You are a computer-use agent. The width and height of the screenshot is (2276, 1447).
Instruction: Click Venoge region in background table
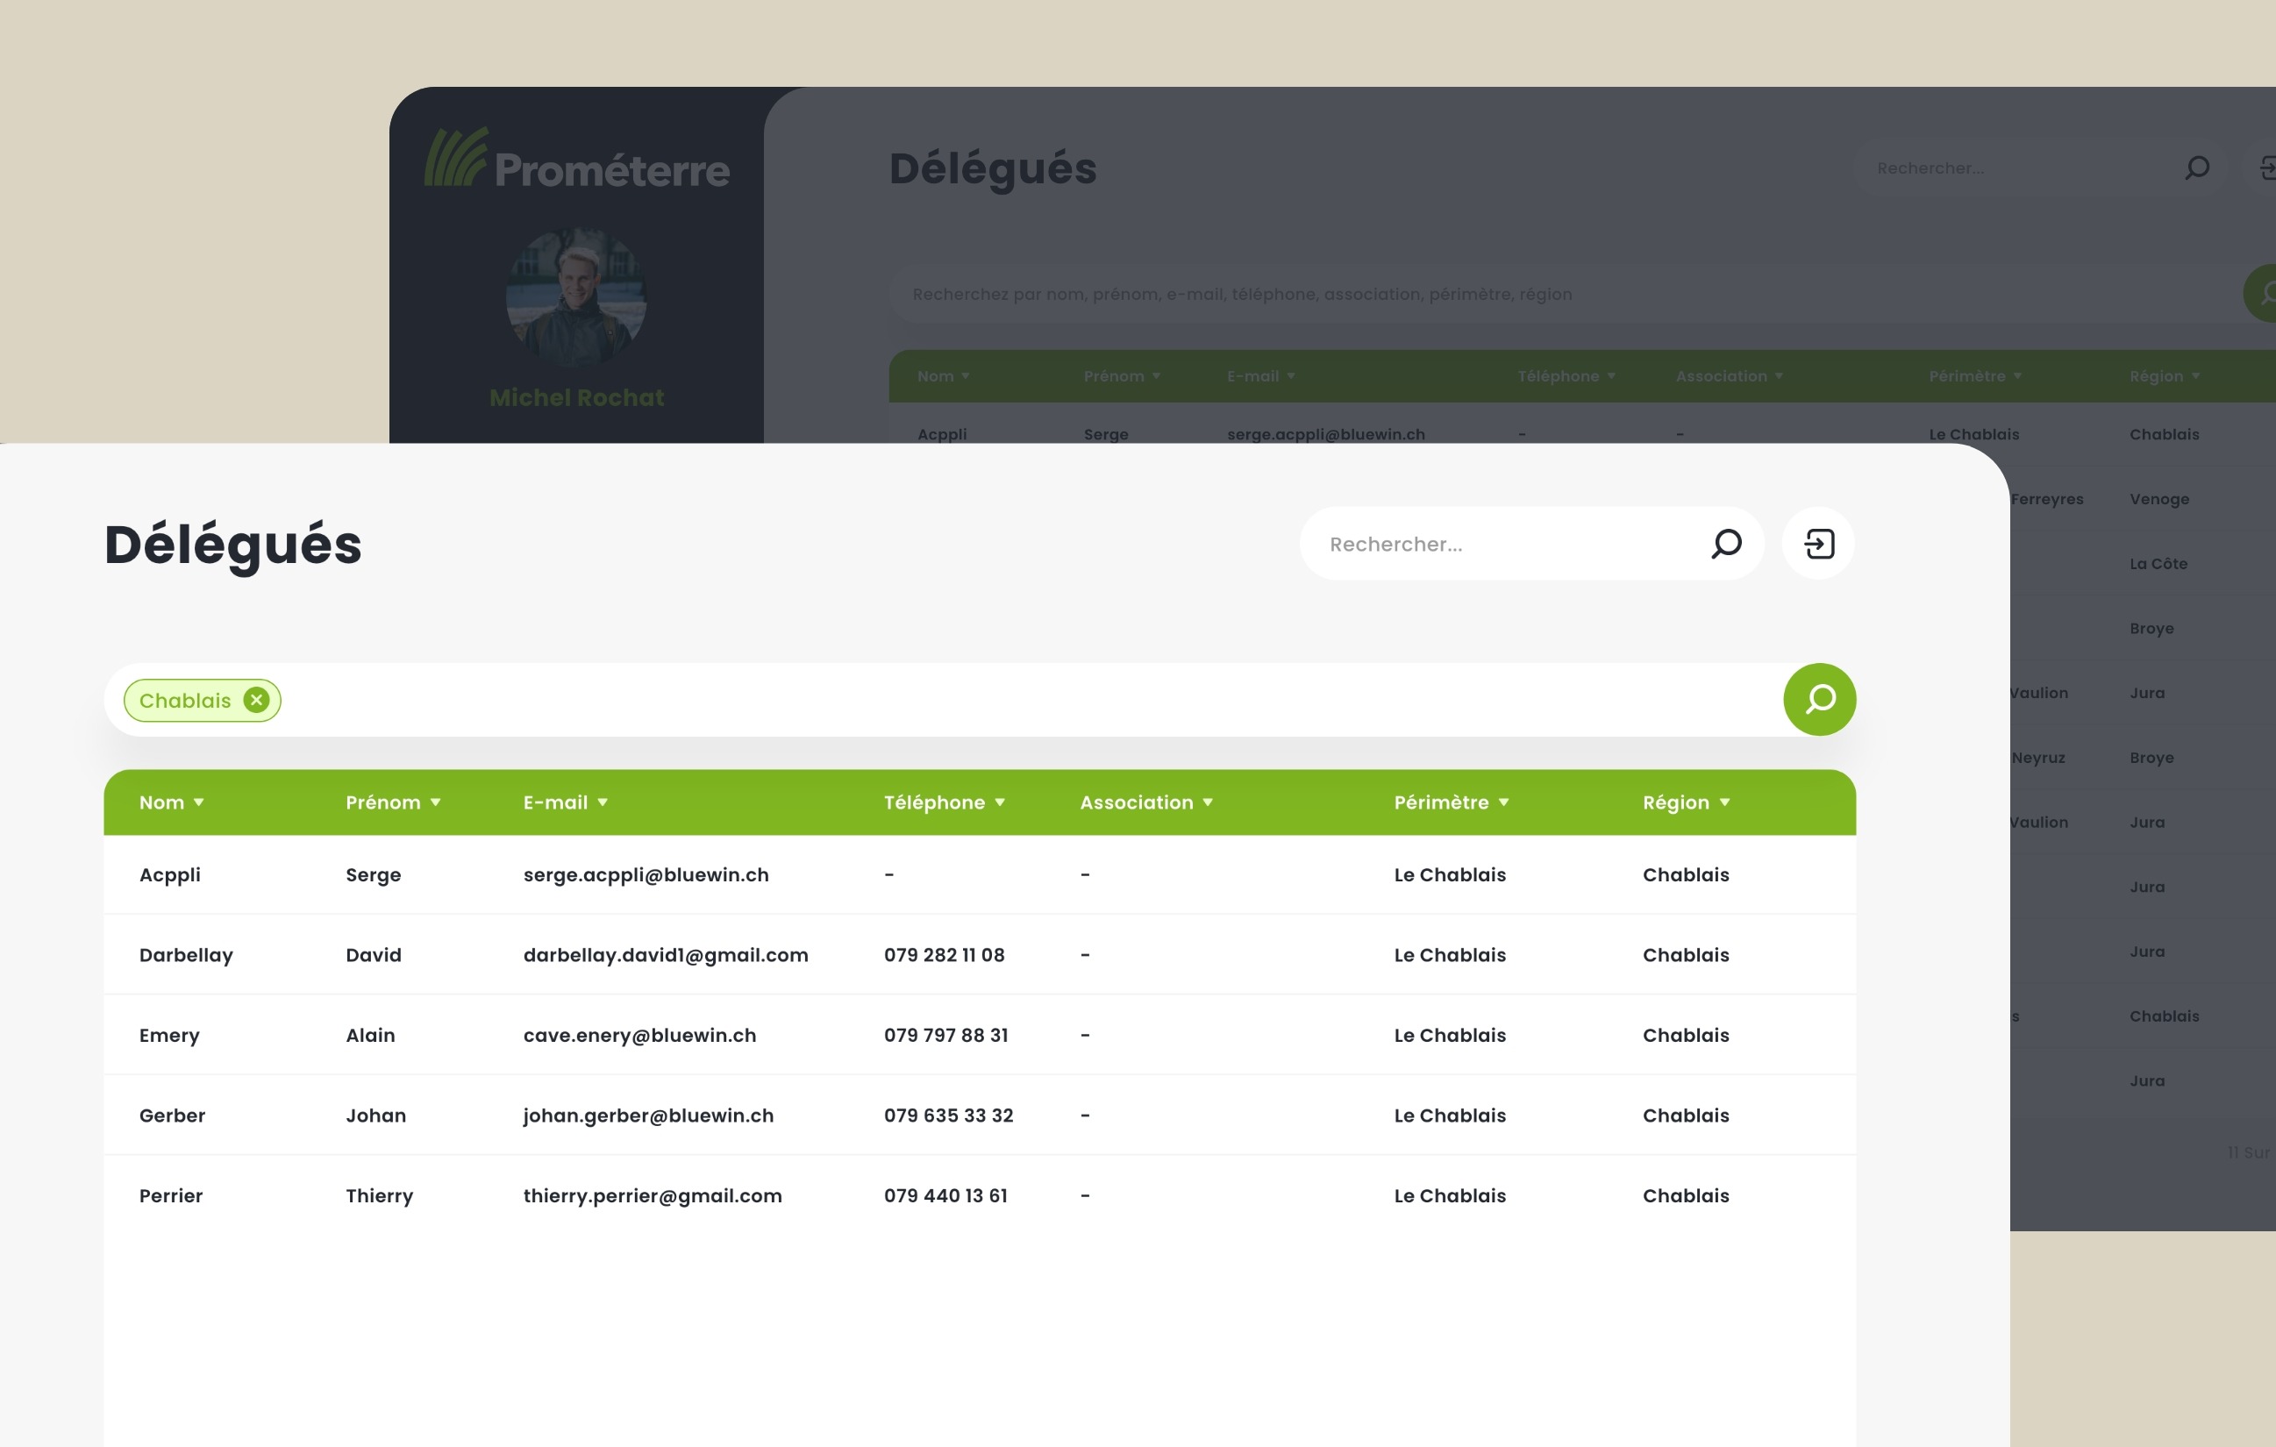pyautogui.click(x=2159, y=499)
